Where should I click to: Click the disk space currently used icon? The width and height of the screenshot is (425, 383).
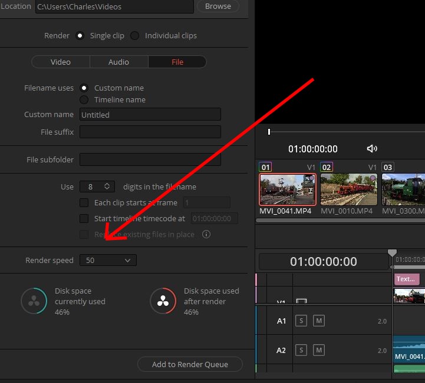34,301
